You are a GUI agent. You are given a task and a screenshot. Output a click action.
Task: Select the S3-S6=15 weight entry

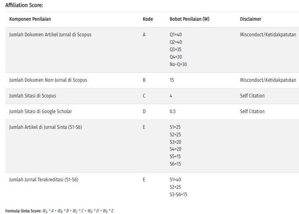pyautogui.click(x=178, y=194)
